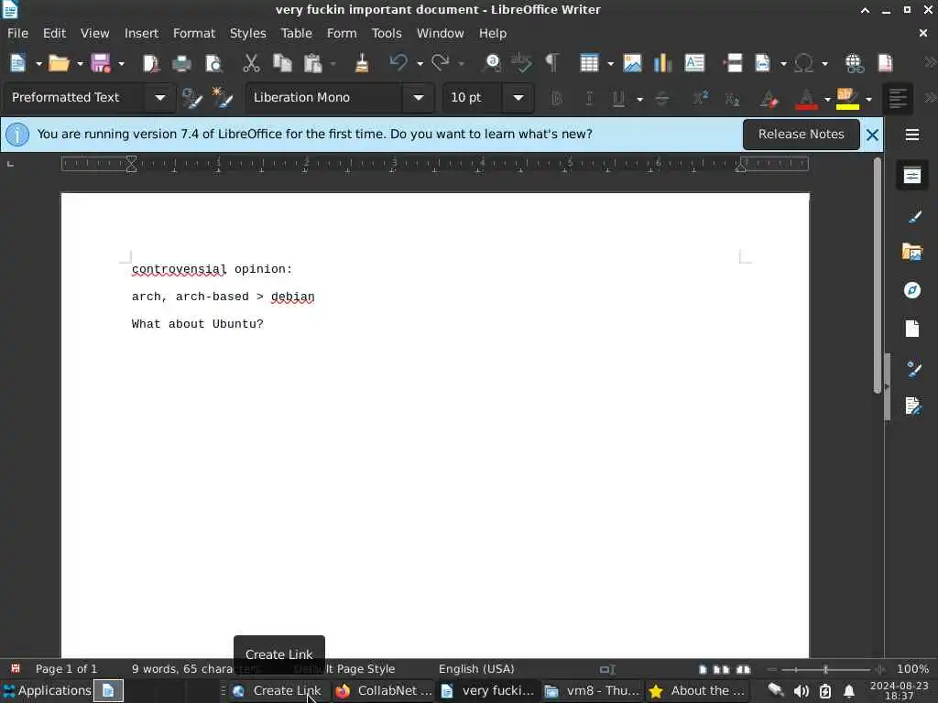The image size is (938, 703).
Task: Open a file with the folder icon
Action: pos(59,63)
